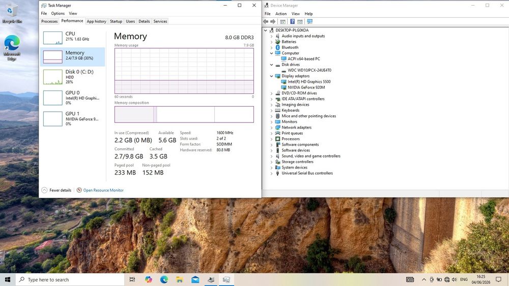Switch to the Processes tab
Viewport: 509px width, 286px height.
pyautogui.click(x=49, y=21)
